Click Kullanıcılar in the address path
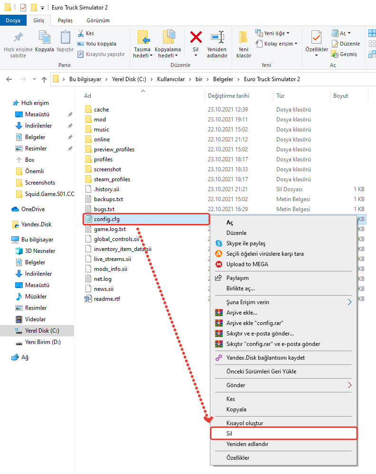 pos(170,79)
